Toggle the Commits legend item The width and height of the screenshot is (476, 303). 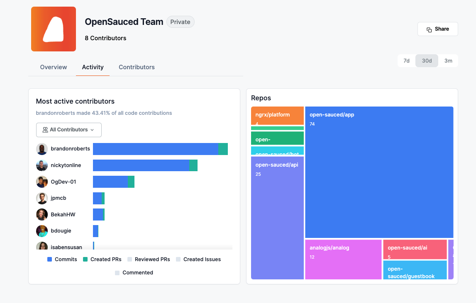[62, 259]
